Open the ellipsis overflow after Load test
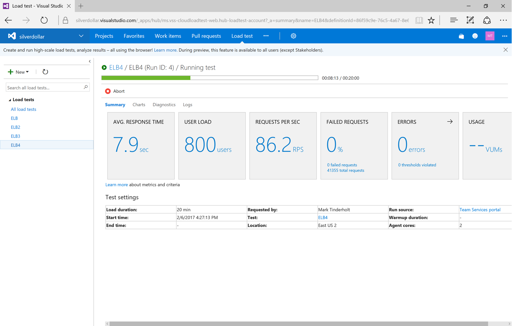This screenshot has height=326, width=512. 266,36
